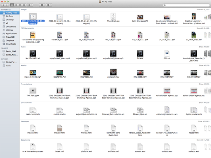This screenshot has width=211, height=158.
Task: Open TravelGBI folder in sidebar
Action: [x=10, y=37]
